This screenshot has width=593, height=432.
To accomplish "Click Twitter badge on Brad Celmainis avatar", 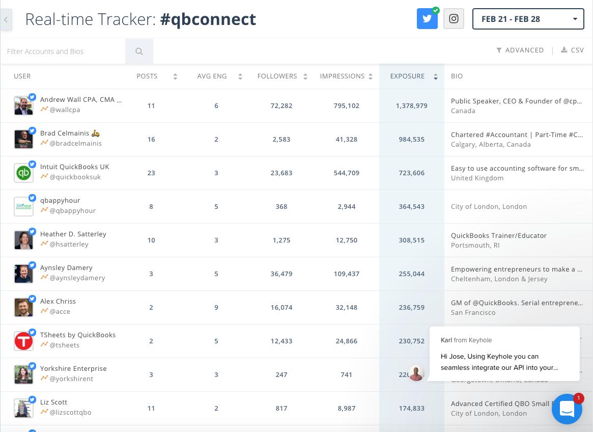I will coord(33,130).
